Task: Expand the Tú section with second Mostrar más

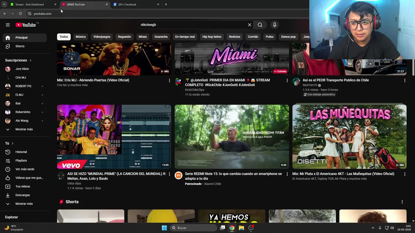Action: [25, 204]
